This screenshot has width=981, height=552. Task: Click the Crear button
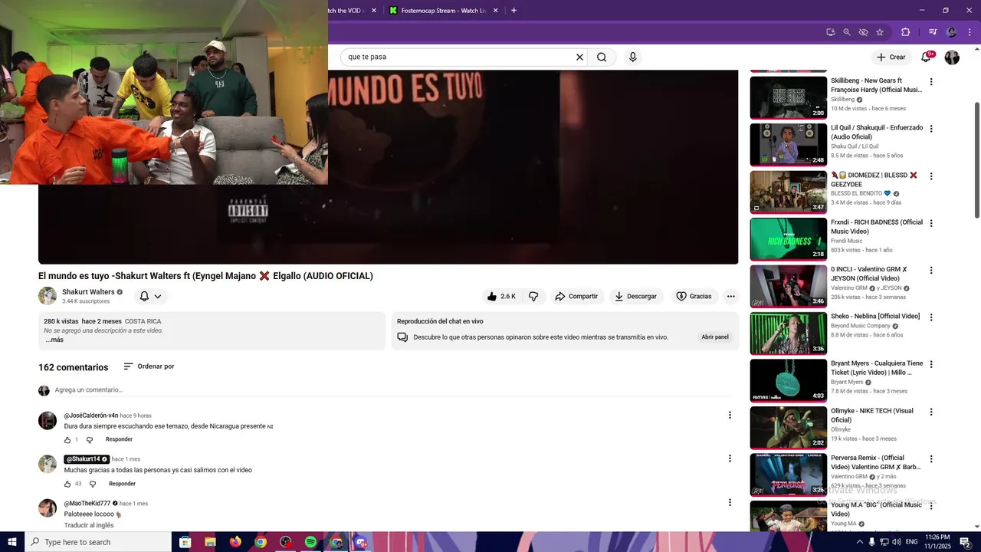[x=891, y=58]
